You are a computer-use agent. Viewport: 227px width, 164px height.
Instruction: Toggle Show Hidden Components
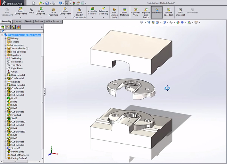tap(79, 10)
